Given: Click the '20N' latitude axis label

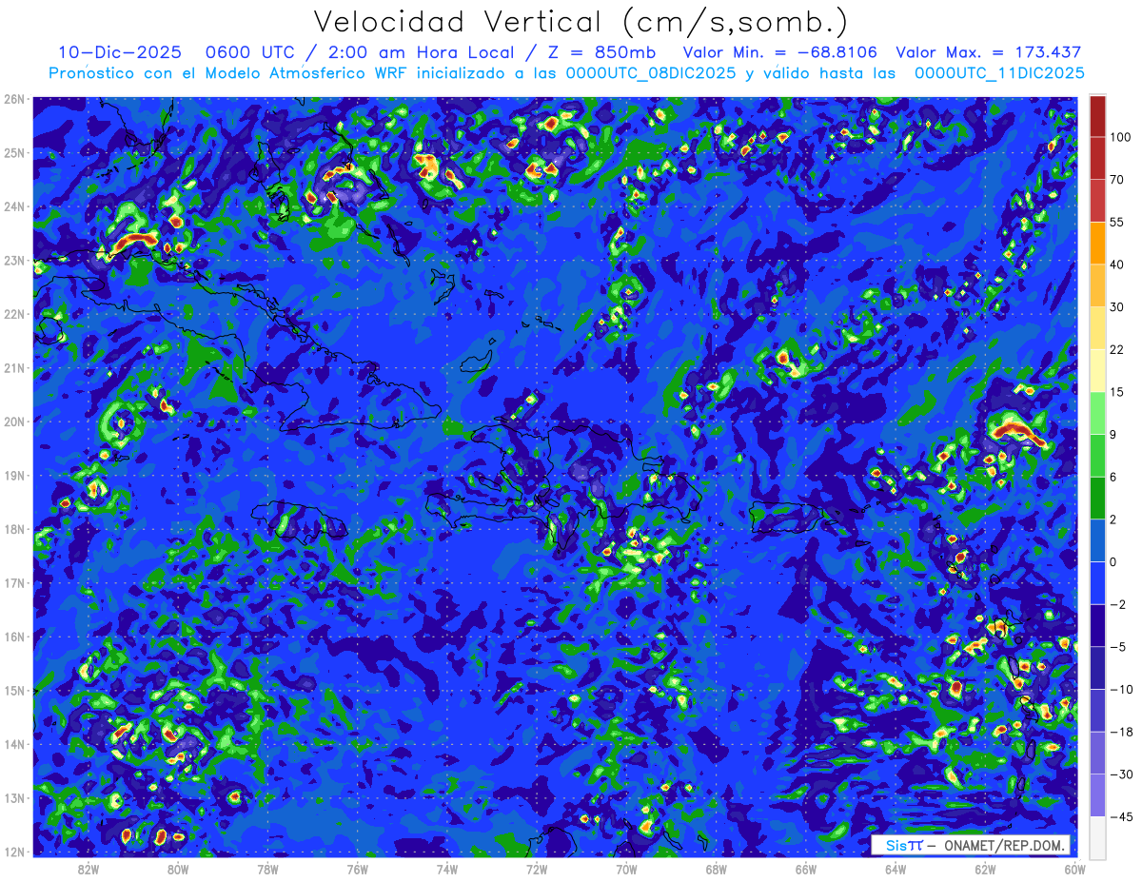Looking at the screenshot, I should pyautogui.click(x=14, y=421).
